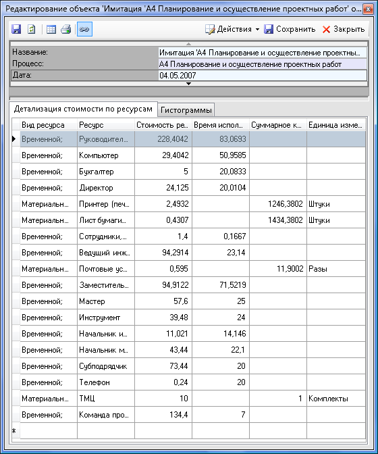
Task: Select the Заместитель... resource cell
Action: pyautogui.click(x=106, y=285)
